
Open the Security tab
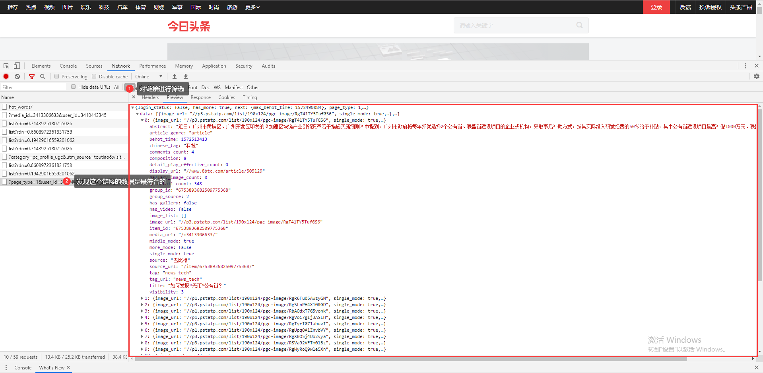coord(244,66)
